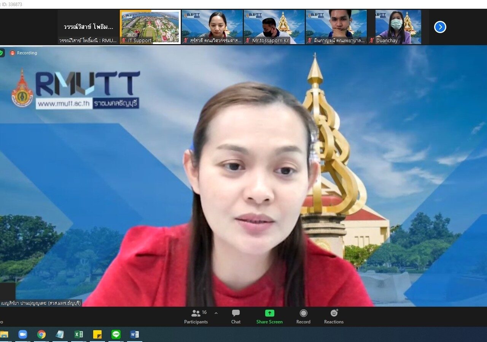Click the IT Support name label
This screenshot has height=342, width=487.
(140, 40)
